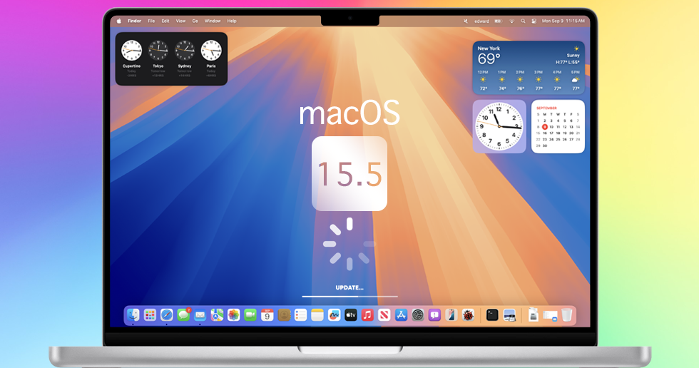Launch Feedback Assistant in Dock
The height and width of the screenshot is (368, 699).
434,315
